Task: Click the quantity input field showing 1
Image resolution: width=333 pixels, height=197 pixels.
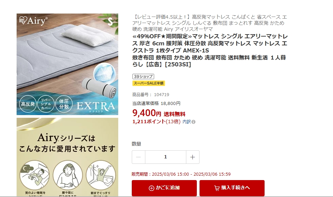Action: [166, 157]
